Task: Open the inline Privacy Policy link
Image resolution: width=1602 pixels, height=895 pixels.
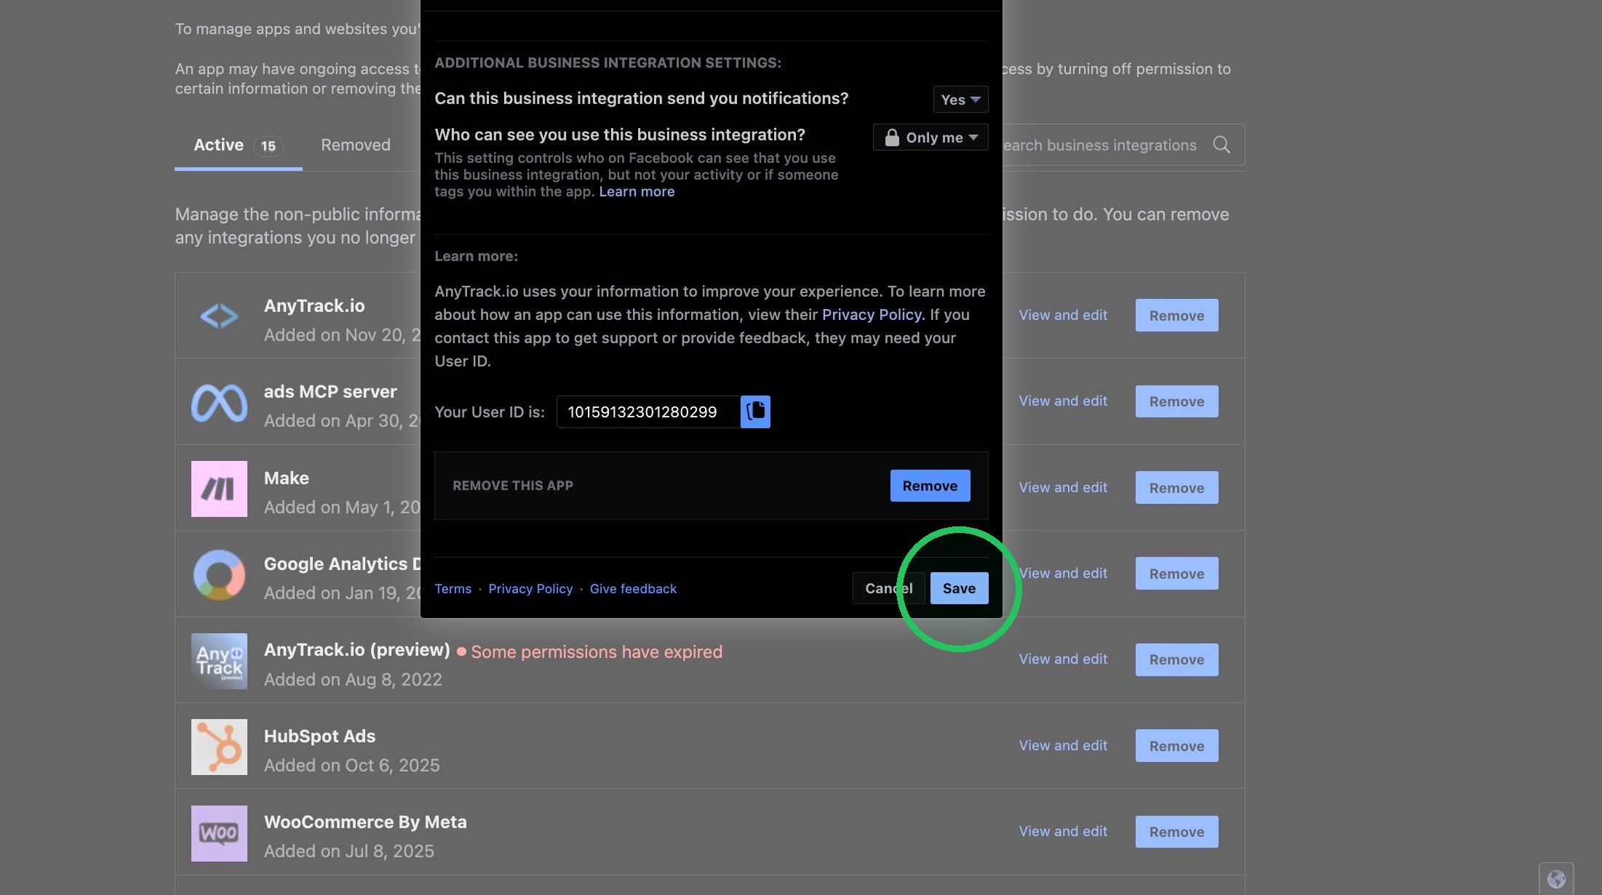Action: [872, 315]
